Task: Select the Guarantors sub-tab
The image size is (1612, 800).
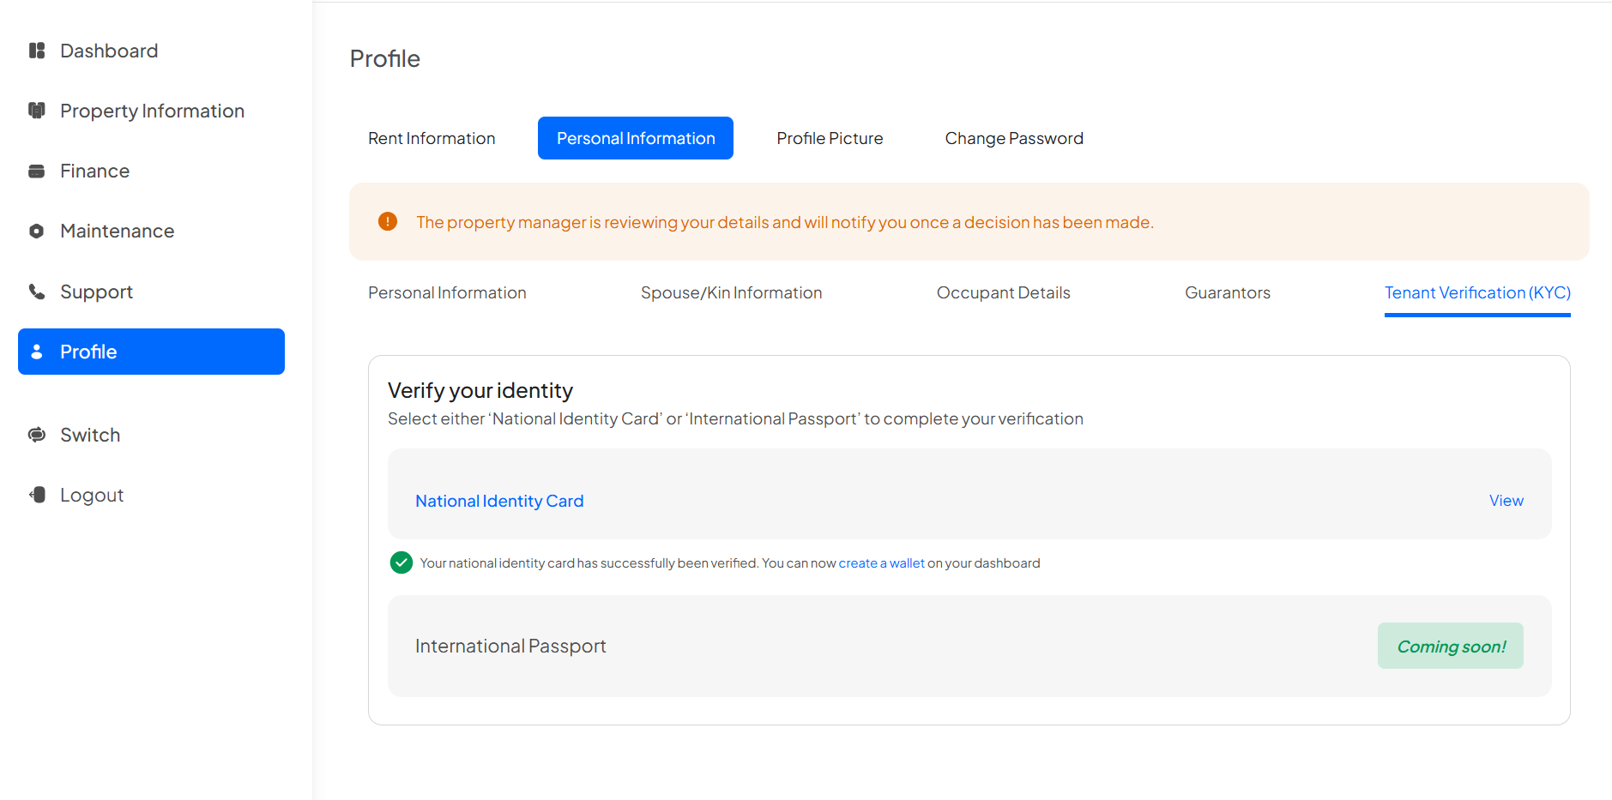Action: [1227, 292]
